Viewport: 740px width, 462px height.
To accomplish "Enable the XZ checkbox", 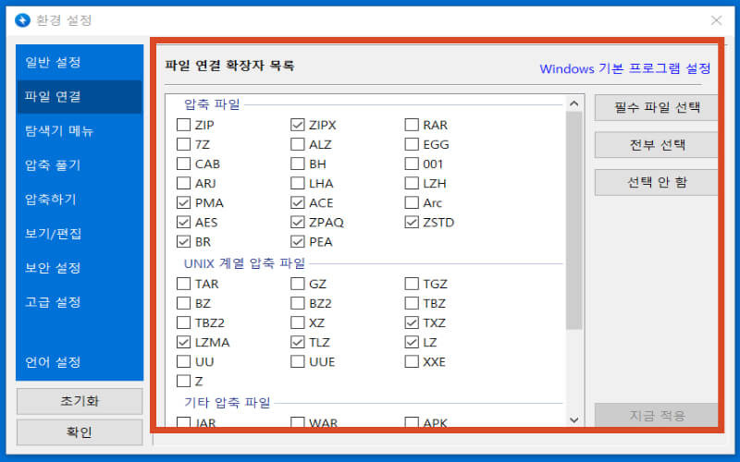I will tap(297, 322).
